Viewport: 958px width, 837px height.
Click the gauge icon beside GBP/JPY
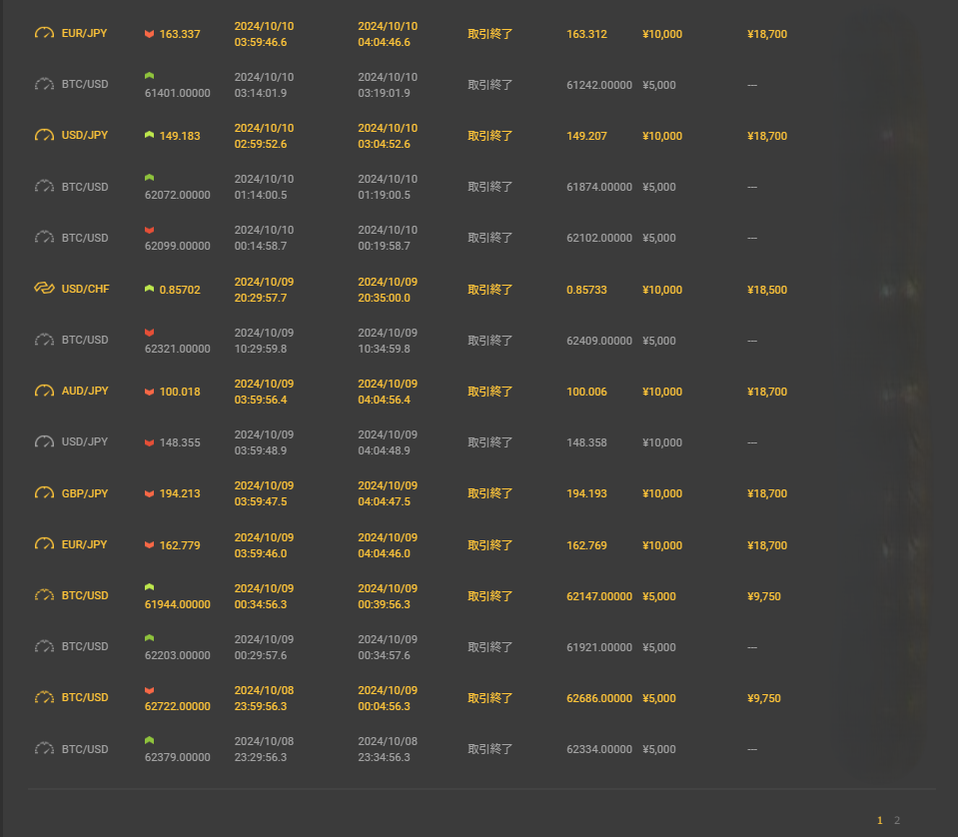click(44, 492)
